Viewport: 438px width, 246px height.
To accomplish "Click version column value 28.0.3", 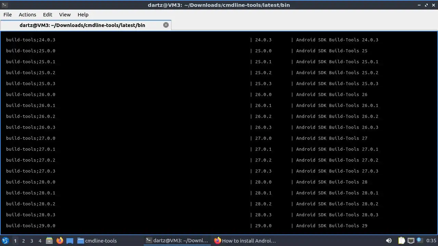I will click(x=263, y=215).
